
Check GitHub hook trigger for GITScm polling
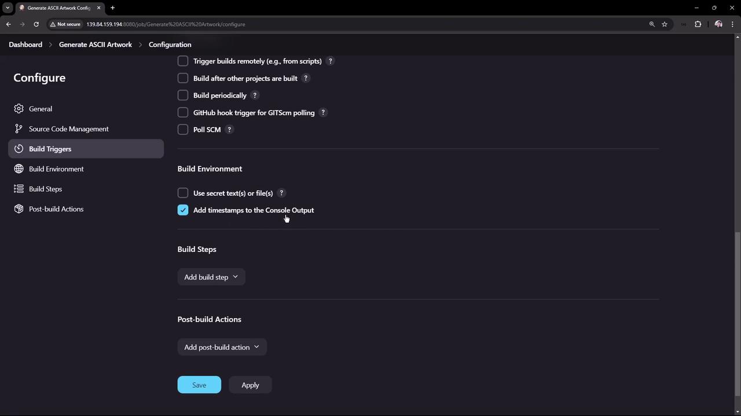(183, 113)
